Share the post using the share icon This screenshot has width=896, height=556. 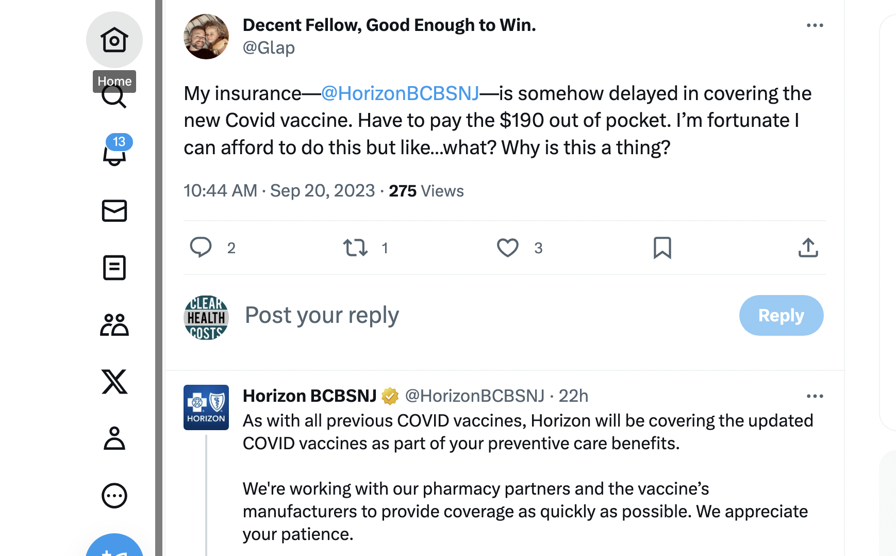point(808,248)
